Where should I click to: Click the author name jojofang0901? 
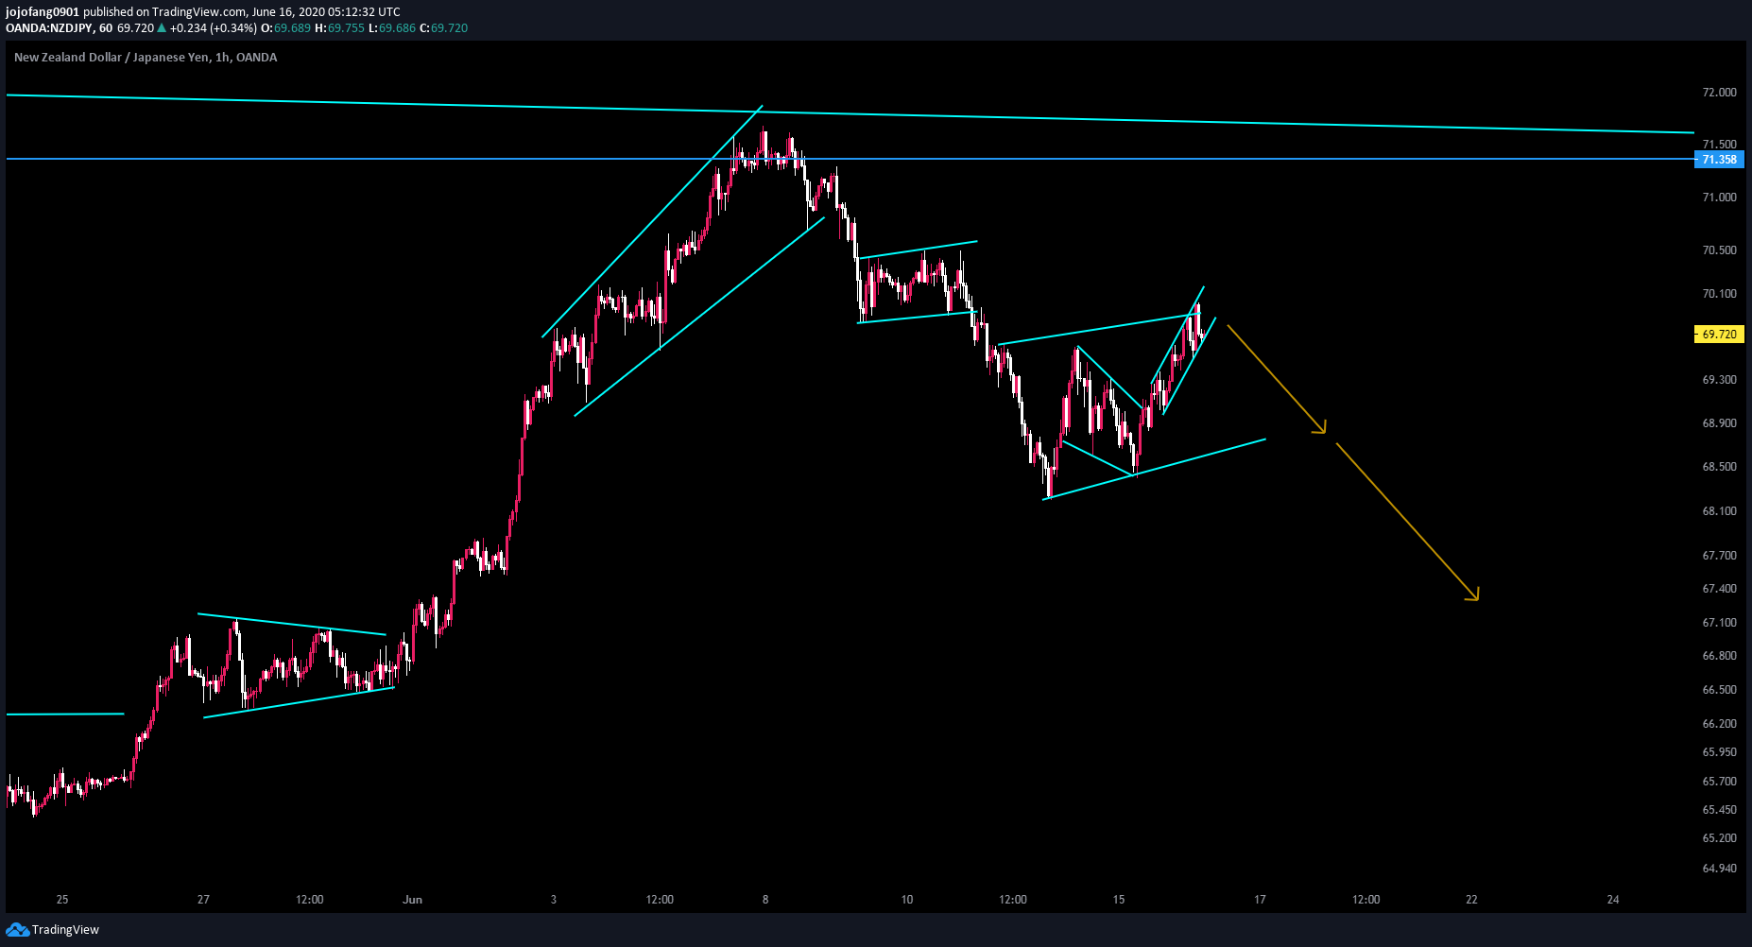43,12
